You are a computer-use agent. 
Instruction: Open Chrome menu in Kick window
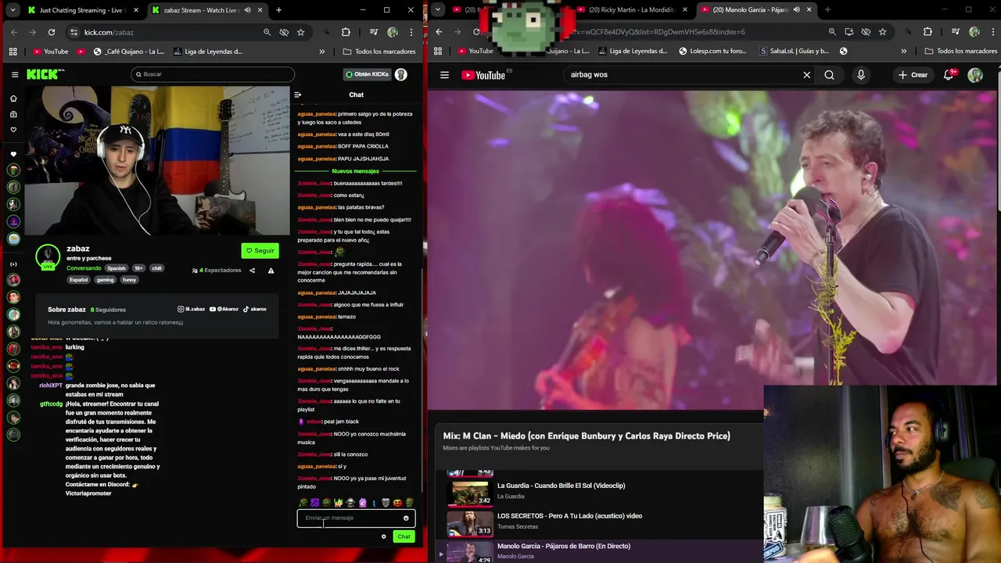click(x=411, y=32)
